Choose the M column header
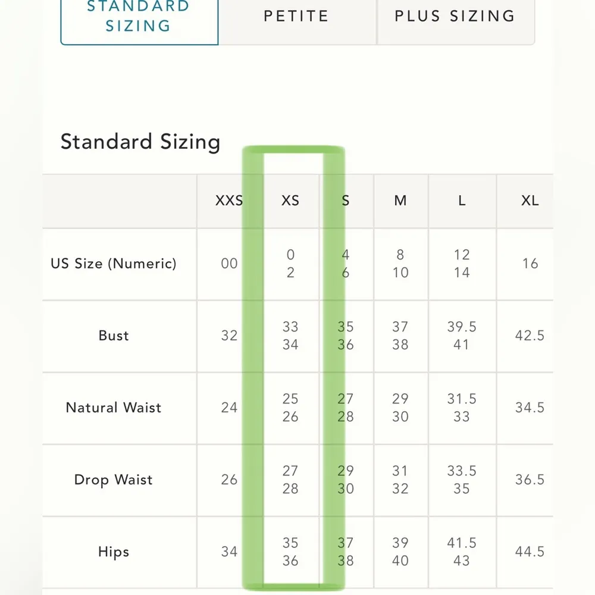Screen dimensions: 595x595 400,201
